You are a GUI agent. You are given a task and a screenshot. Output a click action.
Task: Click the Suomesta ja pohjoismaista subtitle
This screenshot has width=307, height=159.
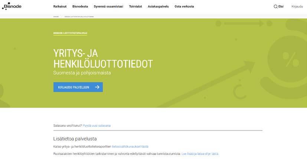pyautogui.click(x=82, y=73)
